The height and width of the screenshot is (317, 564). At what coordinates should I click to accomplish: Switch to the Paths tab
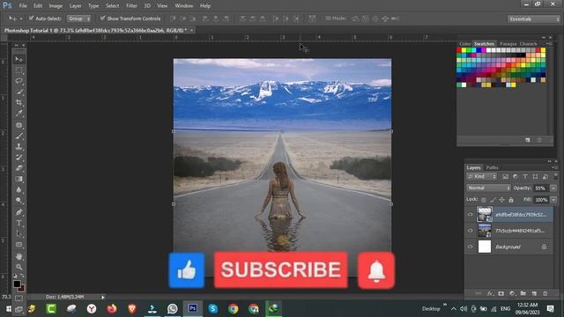pyautogui.click(x=492, y=168)
